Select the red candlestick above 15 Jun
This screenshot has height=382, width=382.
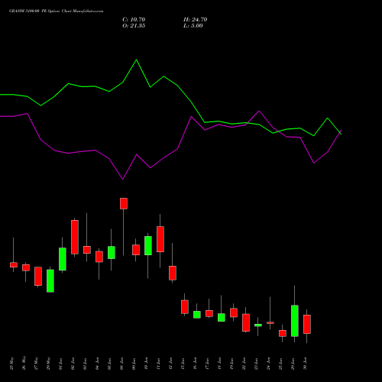pos(185,307)
